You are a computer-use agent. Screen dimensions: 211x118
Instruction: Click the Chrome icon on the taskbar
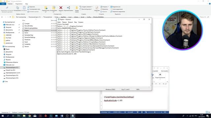pos(29,116)
